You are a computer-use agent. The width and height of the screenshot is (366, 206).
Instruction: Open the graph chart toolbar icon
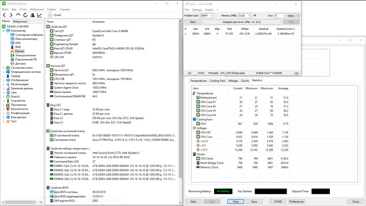click(40, 15)
